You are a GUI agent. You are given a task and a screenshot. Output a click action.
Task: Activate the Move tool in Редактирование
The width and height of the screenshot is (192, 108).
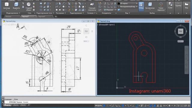pos(76,4)
